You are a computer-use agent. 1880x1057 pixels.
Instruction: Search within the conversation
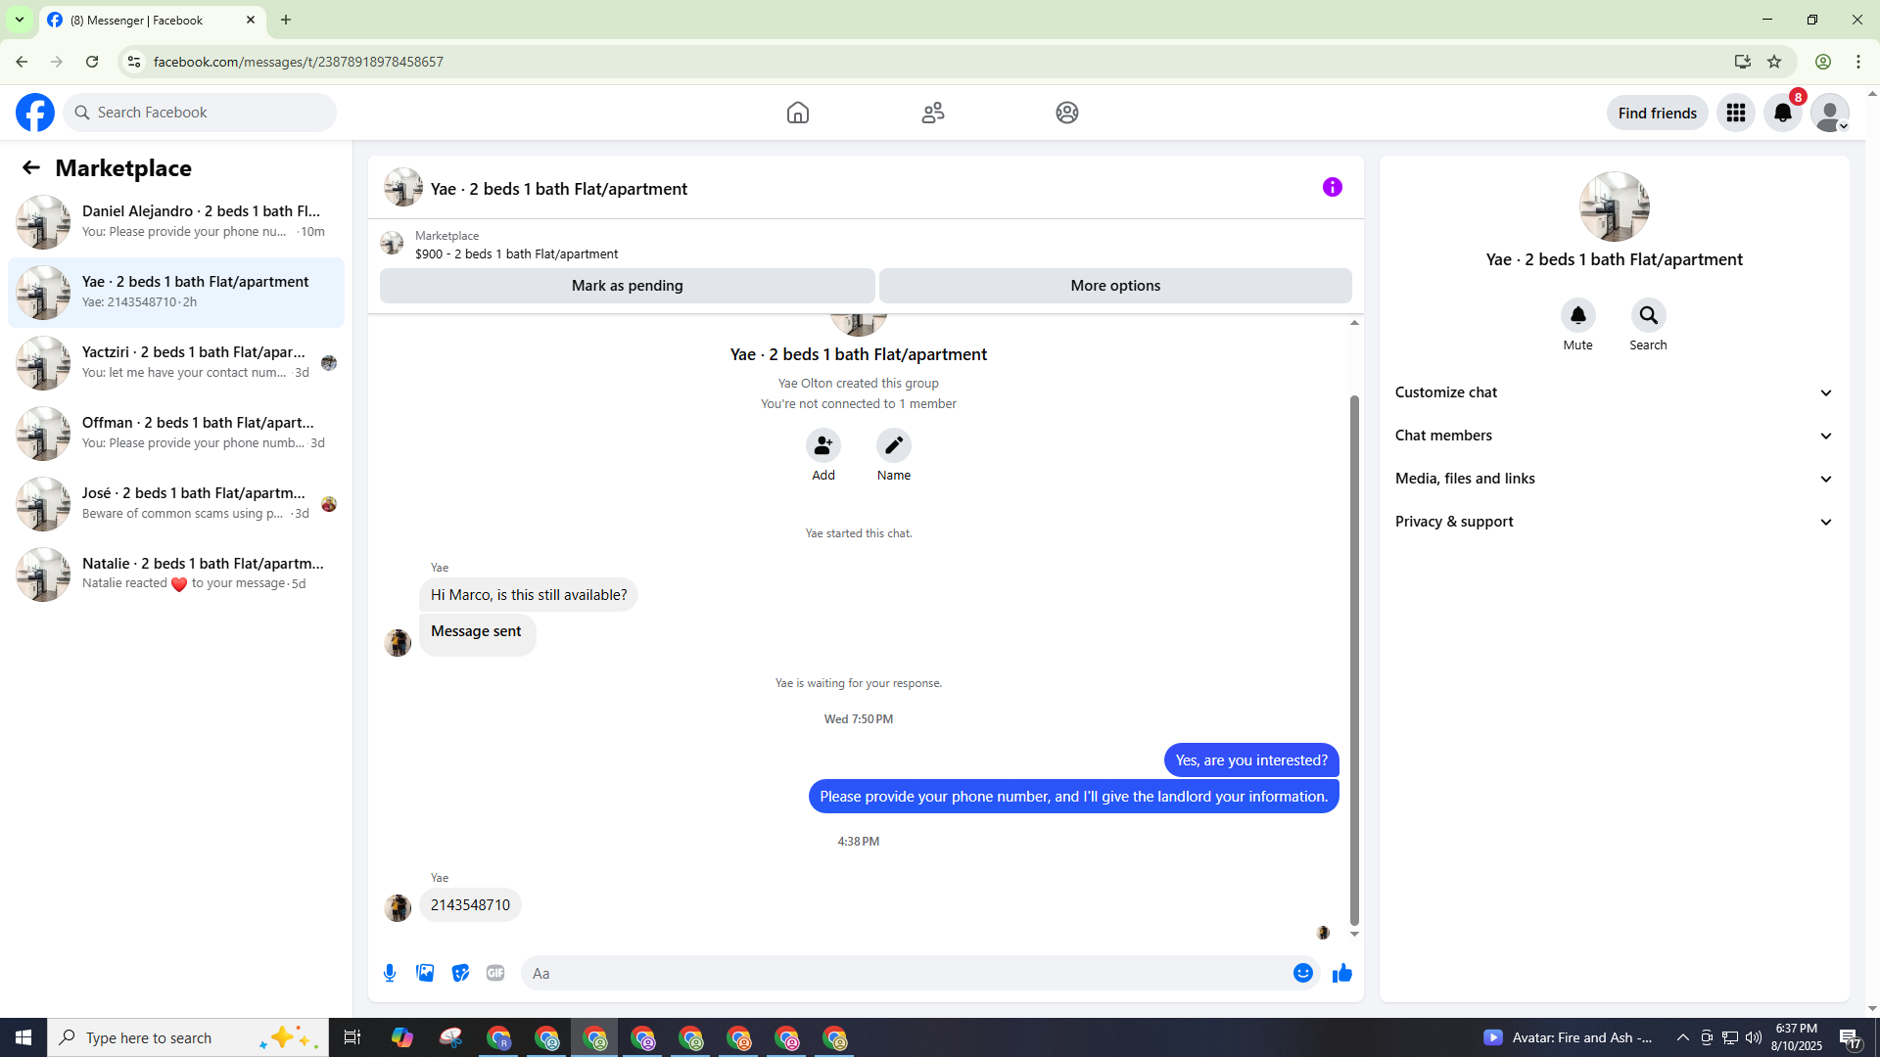1648,316
